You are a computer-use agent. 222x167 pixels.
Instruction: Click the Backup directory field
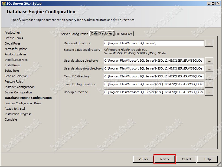[154, 92]
